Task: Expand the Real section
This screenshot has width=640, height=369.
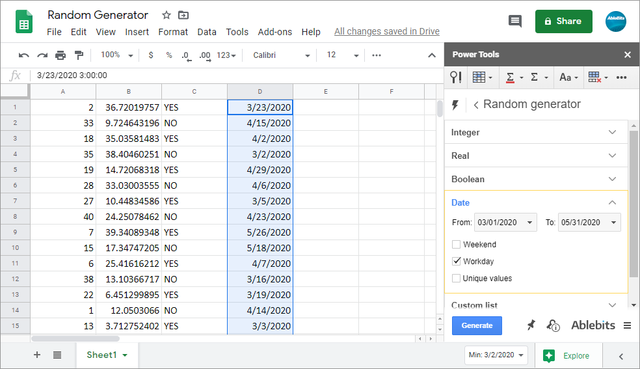Action: [535, 156]
